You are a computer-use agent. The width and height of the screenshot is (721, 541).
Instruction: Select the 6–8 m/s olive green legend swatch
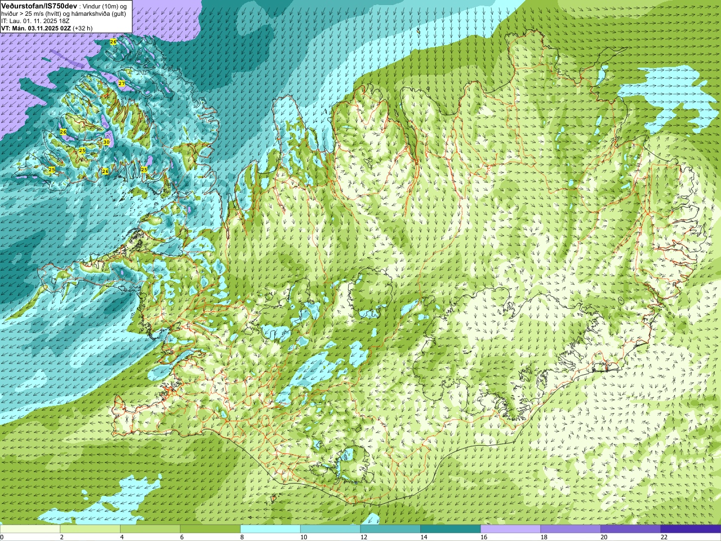click(210, 529)
